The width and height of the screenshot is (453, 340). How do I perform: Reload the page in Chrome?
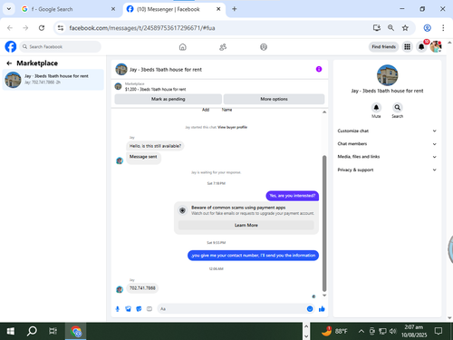pos(42,28)
